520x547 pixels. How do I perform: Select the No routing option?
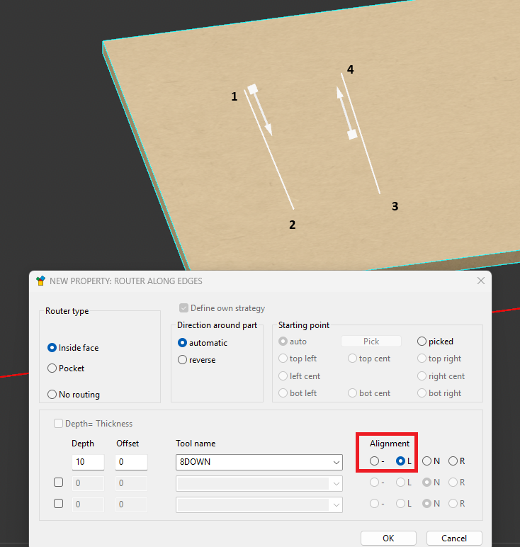(x=52, y=395)
